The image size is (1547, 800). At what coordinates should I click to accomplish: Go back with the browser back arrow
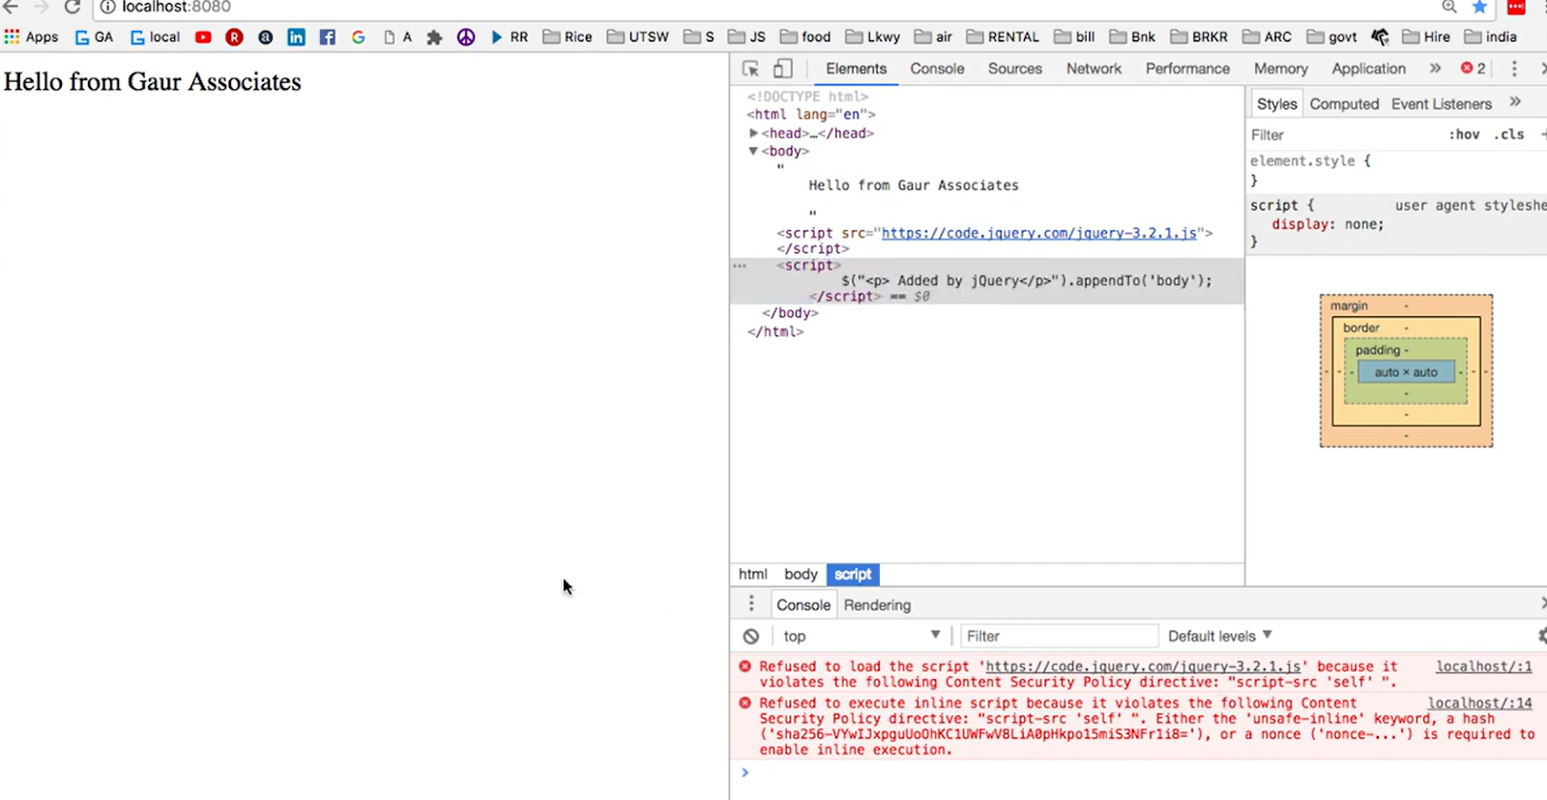pyautogui.click(x=11, y=7)
